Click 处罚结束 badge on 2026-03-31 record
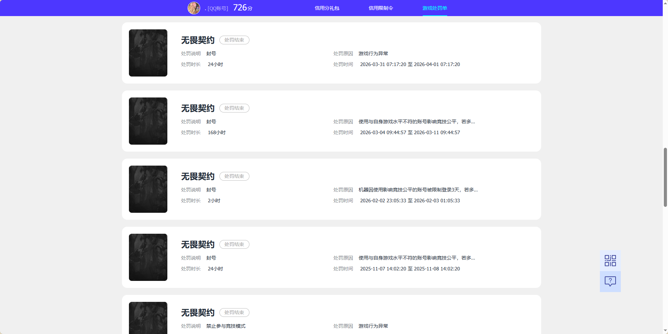The image size is (668, 334). (x=234, y=40)
